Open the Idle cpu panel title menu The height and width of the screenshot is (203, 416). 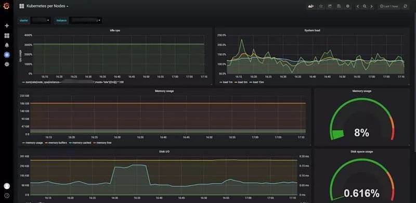click(115, 30)
